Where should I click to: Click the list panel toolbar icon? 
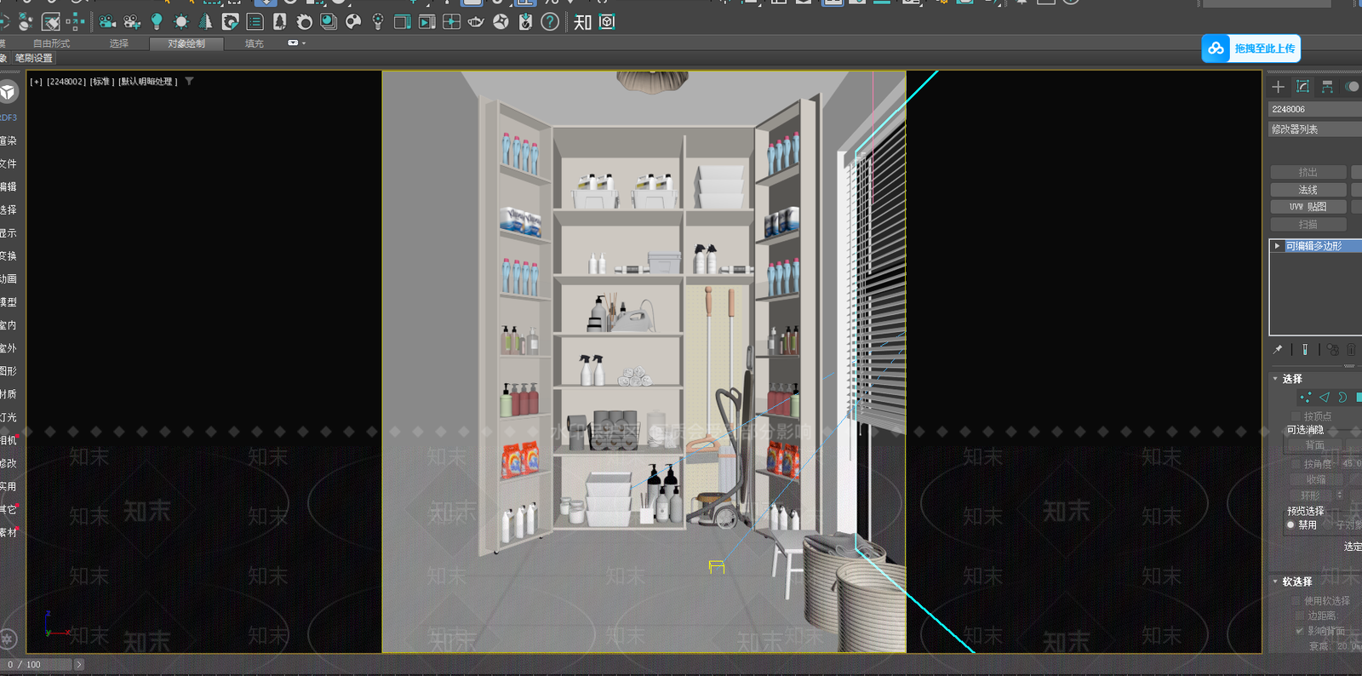[x=255, y=21]
